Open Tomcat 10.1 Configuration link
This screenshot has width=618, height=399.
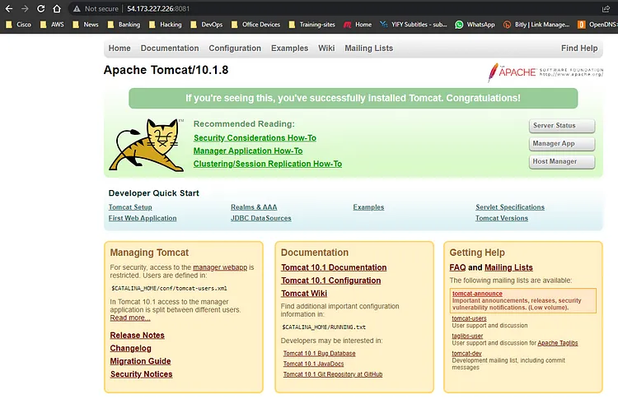pyautogui.click(x=330, y=281)
